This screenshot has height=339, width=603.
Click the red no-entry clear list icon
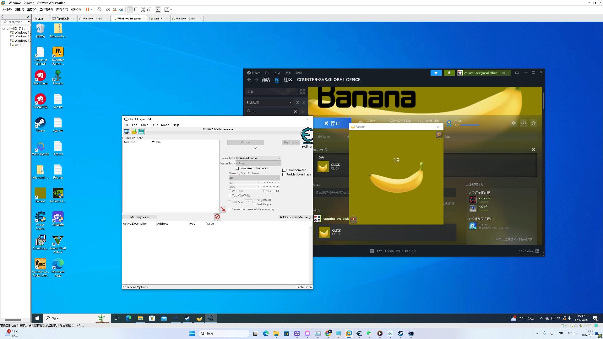coord(217,217)
